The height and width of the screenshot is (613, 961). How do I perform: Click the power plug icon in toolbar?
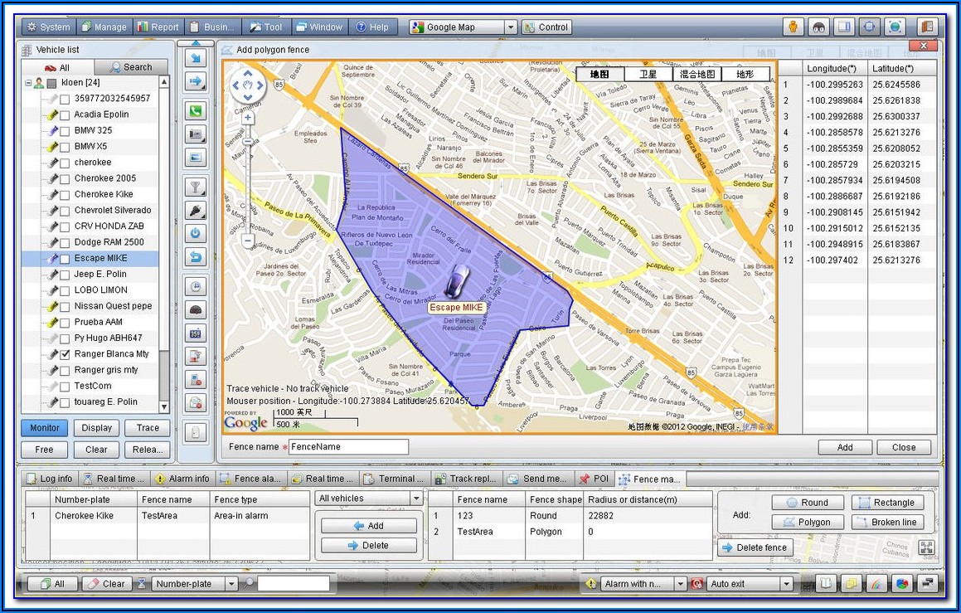(x=197, y=210)
